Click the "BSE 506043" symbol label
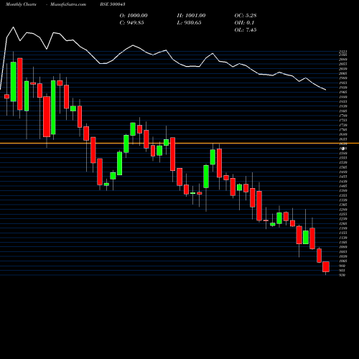Image resolution: width=359 pixels, height=359 pixels. point(113,4)
